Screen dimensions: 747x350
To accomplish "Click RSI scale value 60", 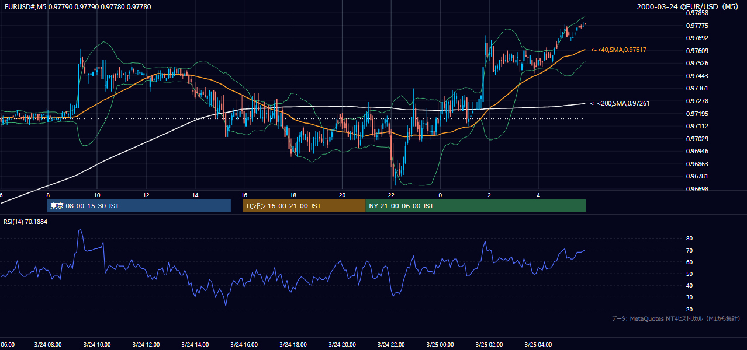I will pyautogui.click(x=689, y=262).
